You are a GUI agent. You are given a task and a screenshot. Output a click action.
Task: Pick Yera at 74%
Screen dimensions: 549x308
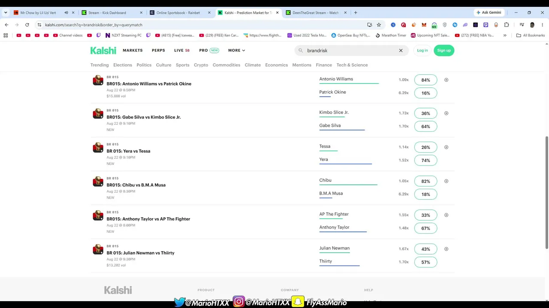(425, 160)
